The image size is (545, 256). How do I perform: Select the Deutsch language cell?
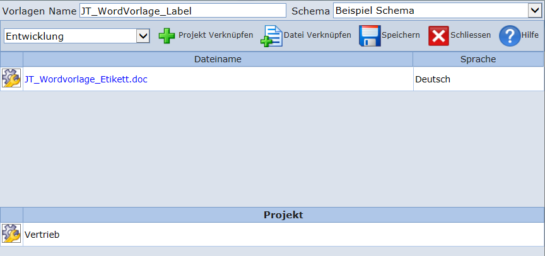[432, 79]
